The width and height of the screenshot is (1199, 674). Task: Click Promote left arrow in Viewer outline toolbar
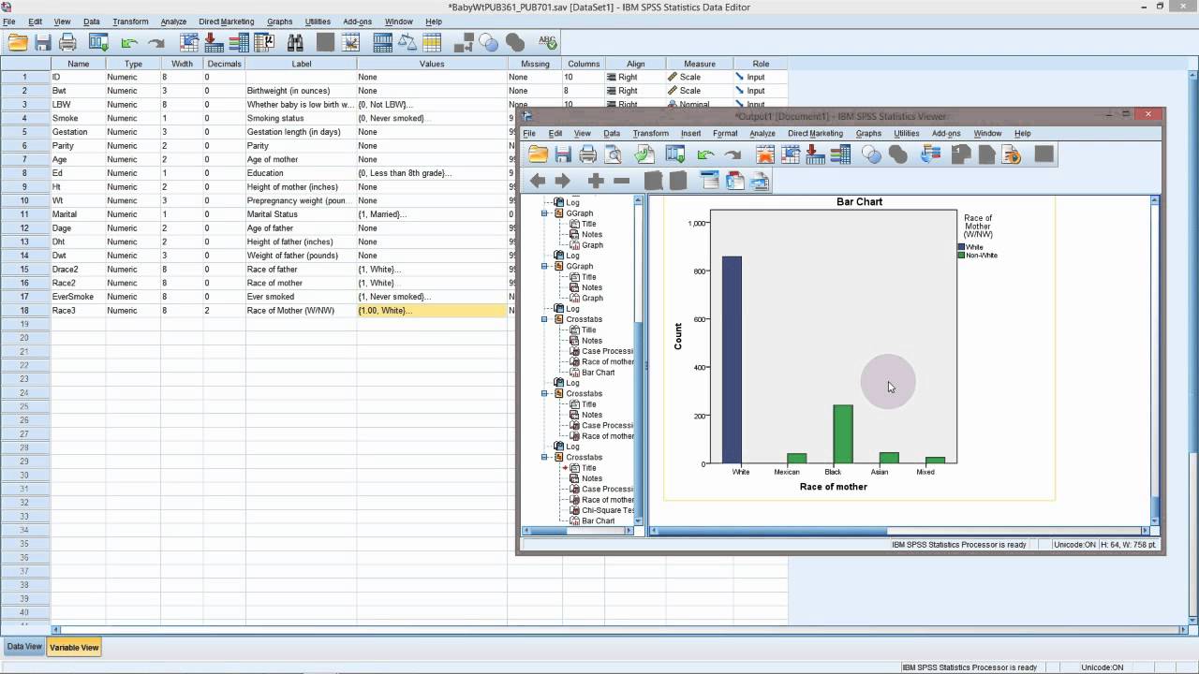coord(538,181)
